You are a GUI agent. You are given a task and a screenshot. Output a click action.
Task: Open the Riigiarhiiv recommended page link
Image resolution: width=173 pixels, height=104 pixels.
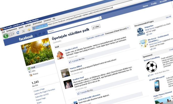coord(149,27)
